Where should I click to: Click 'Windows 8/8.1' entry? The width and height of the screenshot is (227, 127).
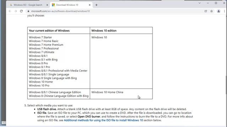tap(38, 56)
